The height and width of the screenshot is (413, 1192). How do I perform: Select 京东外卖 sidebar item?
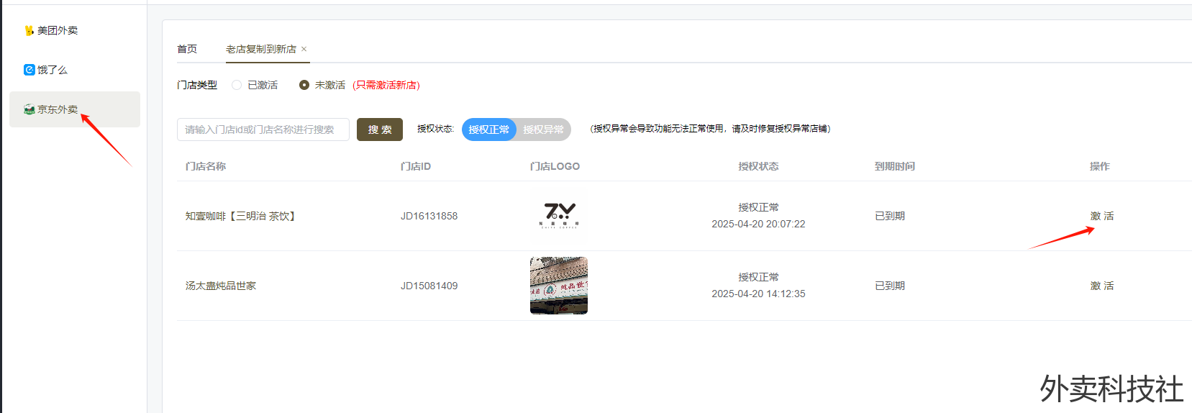pos(74,109)
